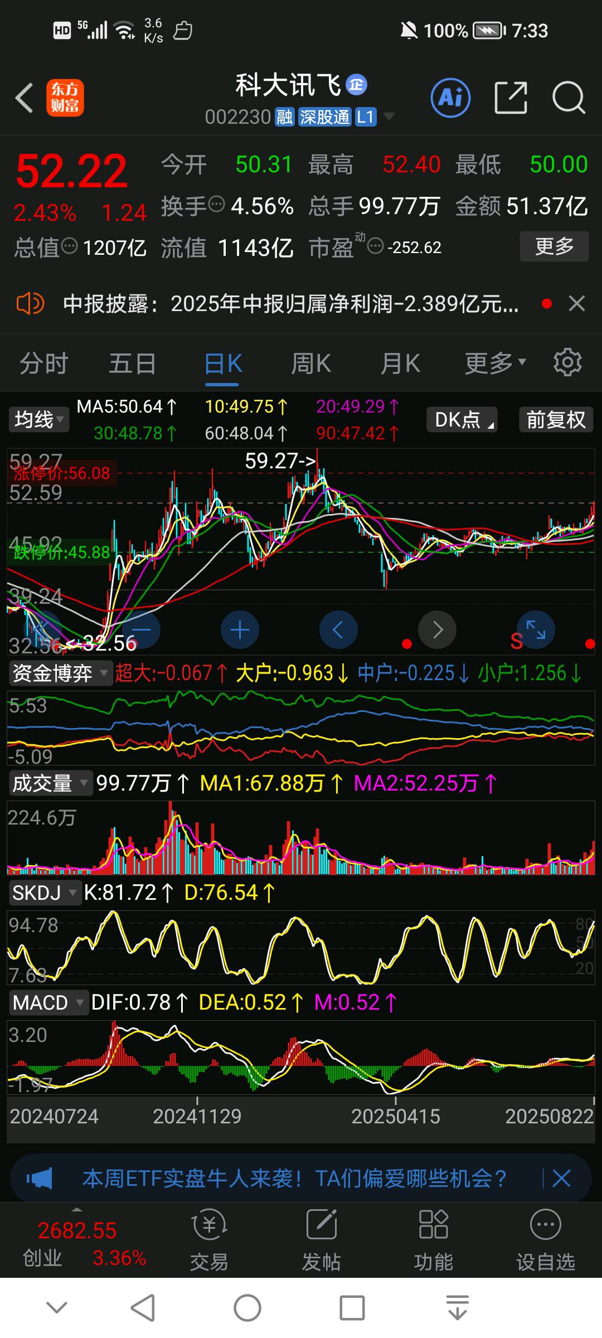Switch to the 周K tab
Image resolution: width=602 pixels, height=1338 pixels.
click(x=311, y=364)
